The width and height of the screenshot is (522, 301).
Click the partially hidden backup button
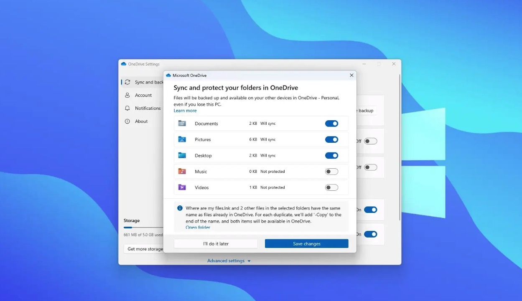pyautogui.click(x=366, y=111)
